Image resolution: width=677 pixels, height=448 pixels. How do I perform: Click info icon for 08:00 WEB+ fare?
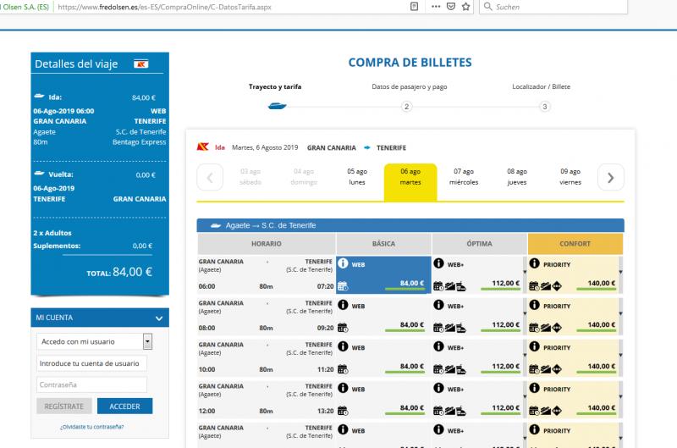[x=438, y=305]
